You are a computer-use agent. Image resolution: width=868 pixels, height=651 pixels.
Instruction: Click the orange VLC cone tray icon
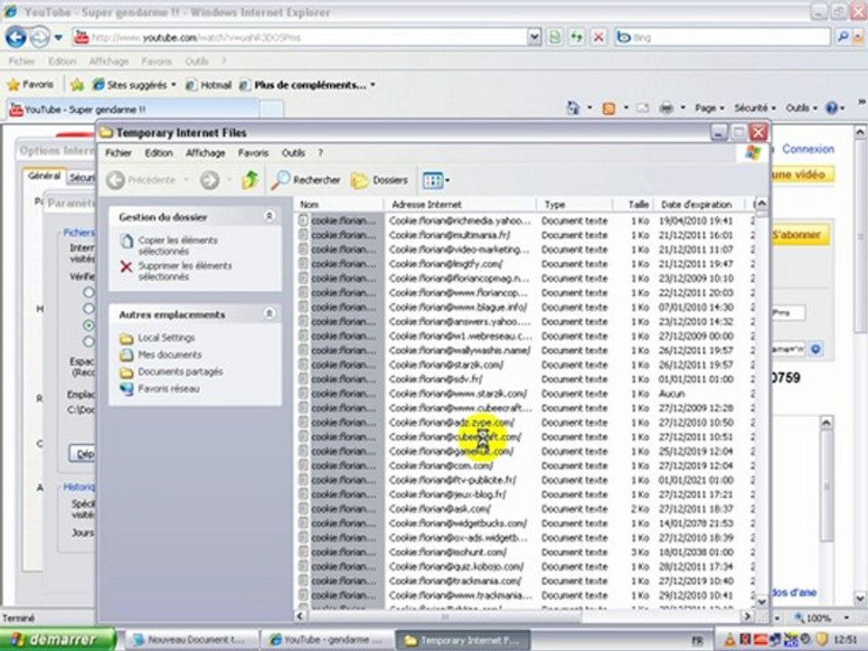[730, 640]
